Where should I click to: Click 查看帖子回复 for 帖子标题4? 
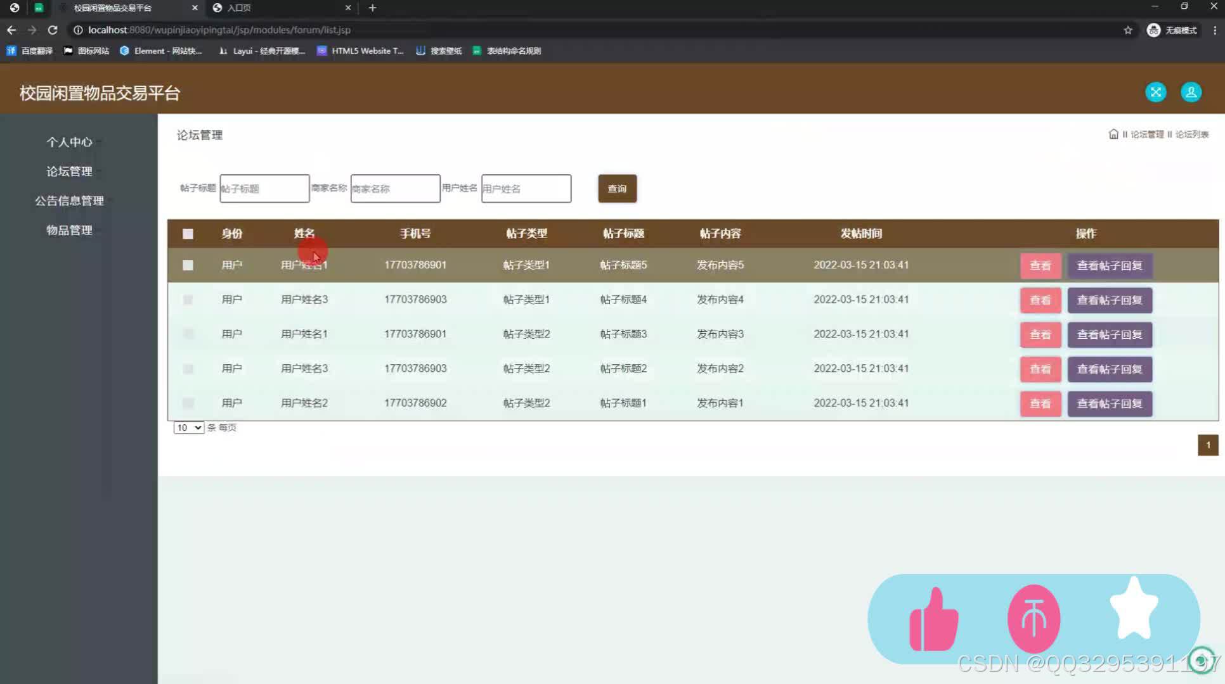point(1110,300)
